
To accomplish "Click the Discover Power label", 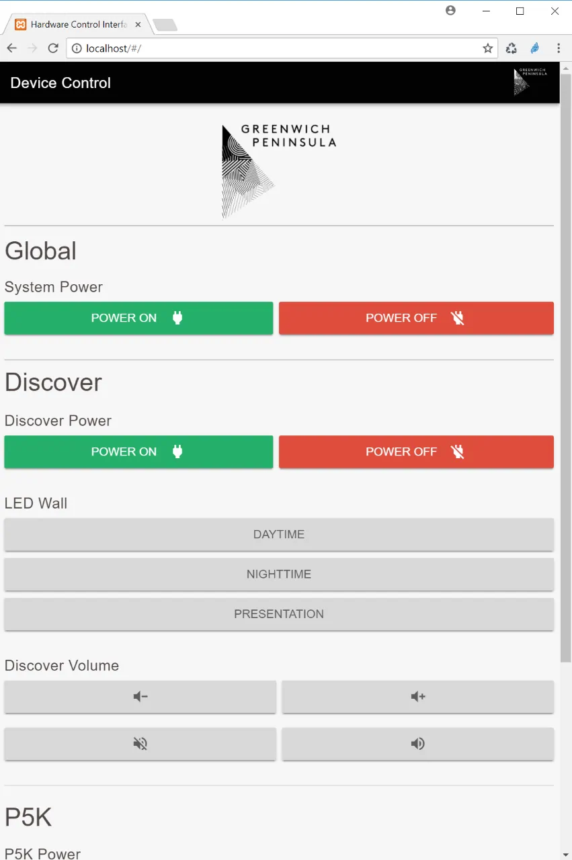I will pyautogui.click(x=58, y=421).
